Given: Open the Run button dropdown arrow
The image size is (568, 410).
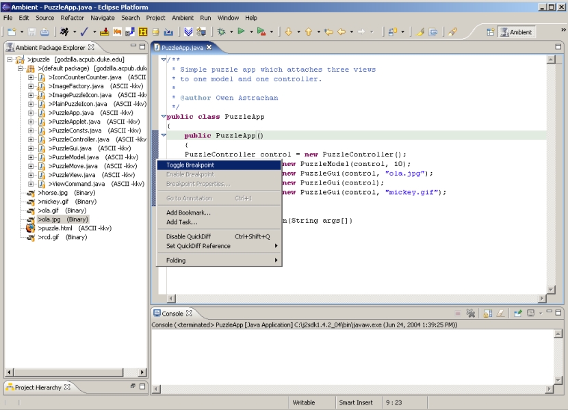Looking at the screenshot, I should tap(251, 32).
